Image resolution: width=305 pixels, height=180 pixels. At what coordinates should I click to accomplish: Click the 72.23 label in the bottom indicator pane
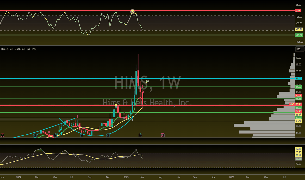[x=298, y=149]
